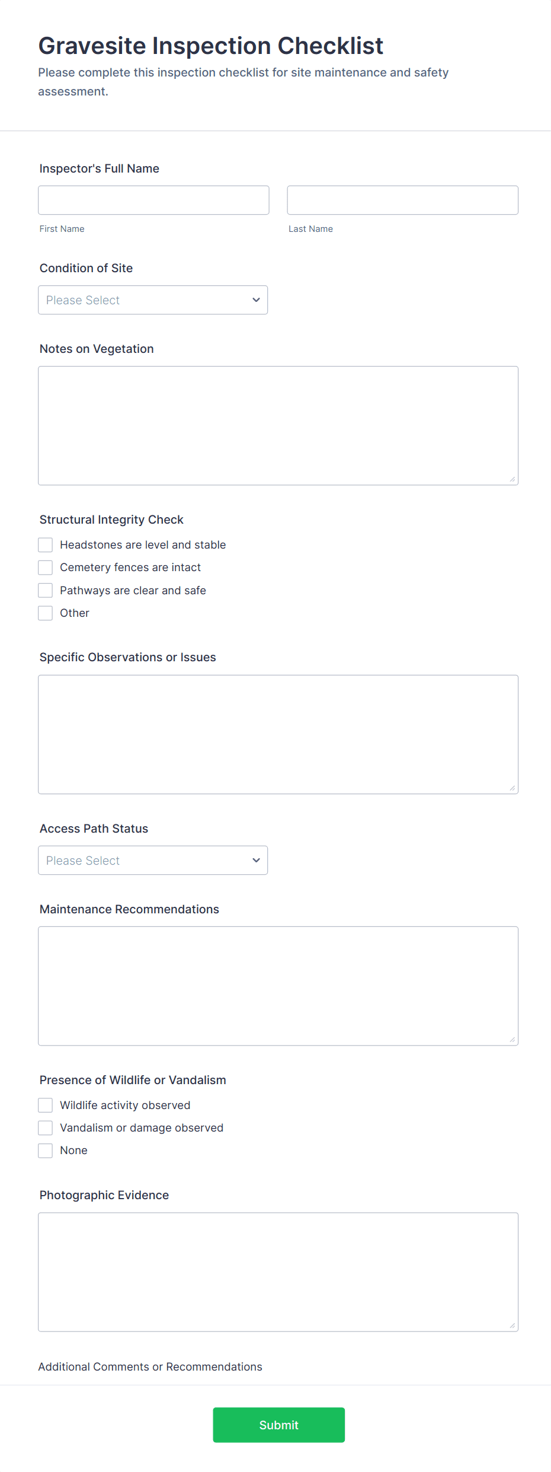Check Cemetery fences are intact
The width and height of the screenshot is (551, 1472).
tap(46, 568)
